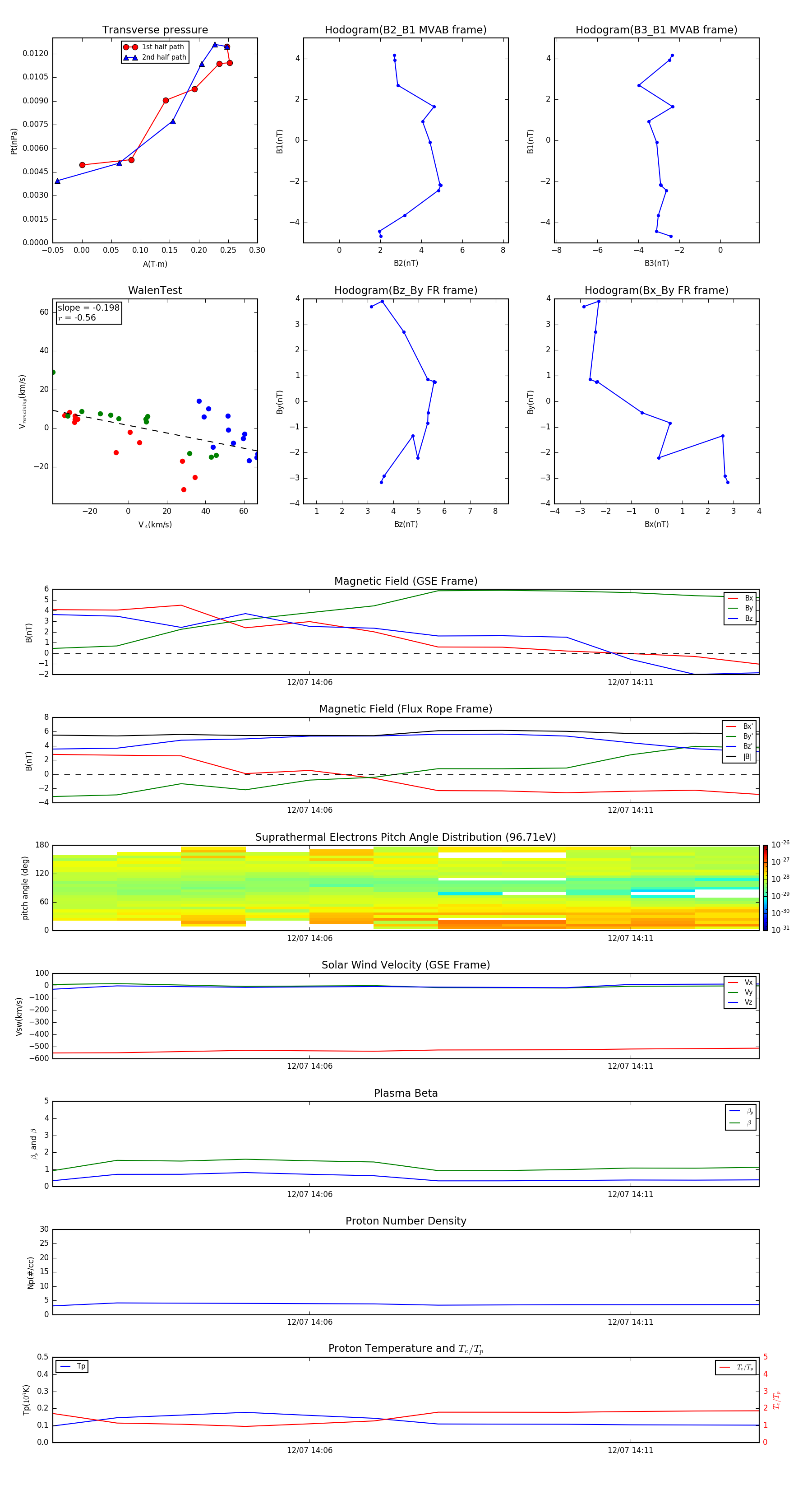Click the 'Plasma Beta' panel title
812x1490 pixels.
pos(406,1094)
